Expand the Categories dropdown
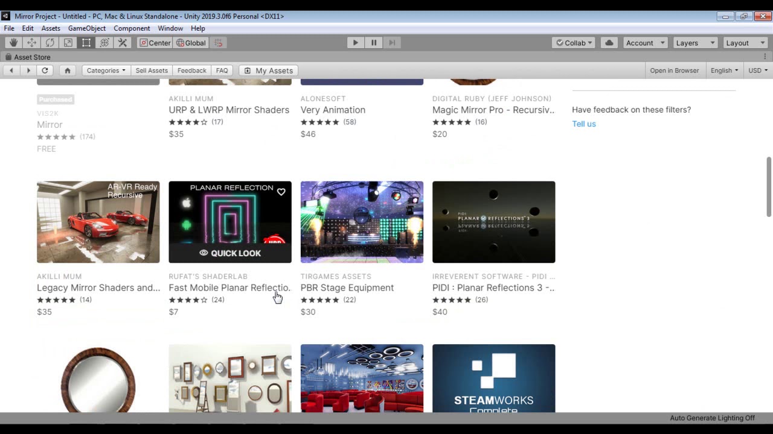Image resolution: width=773 pixels, height=434 pixels. [x=106, y=71]
